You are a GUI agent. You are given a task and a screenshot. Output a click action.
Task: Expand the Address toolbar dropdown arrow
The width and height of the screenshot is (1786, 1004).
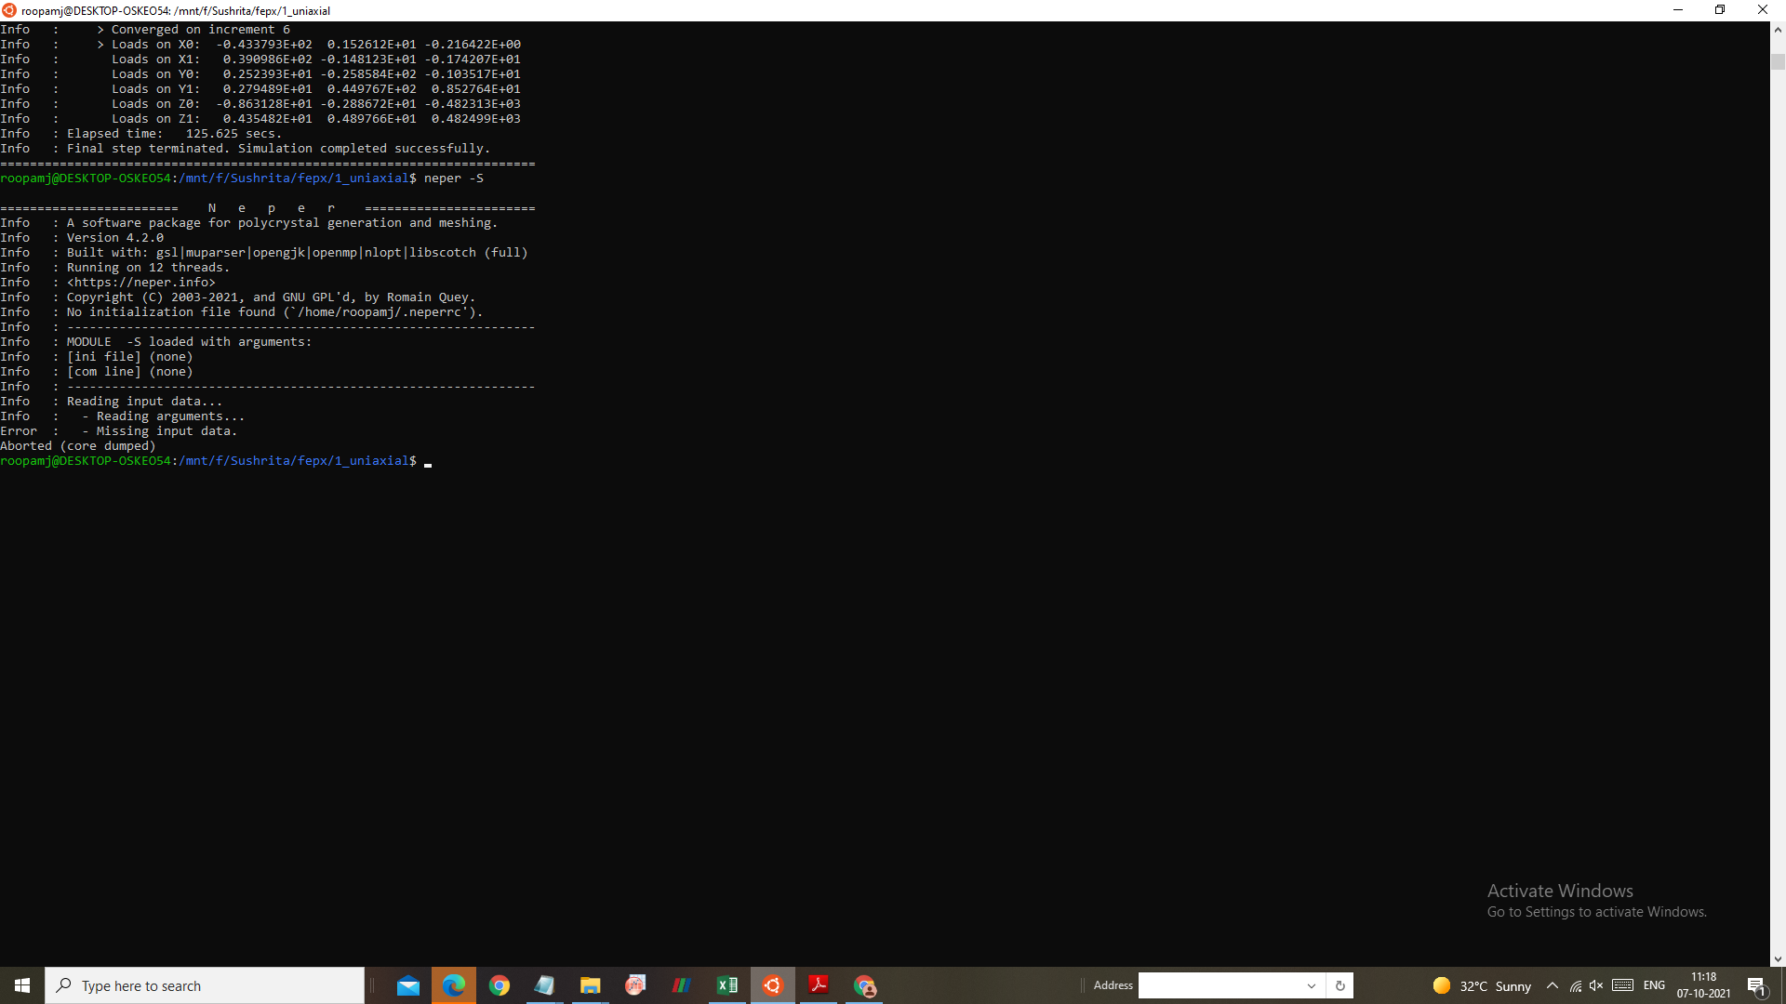pyautogui.click(x=1312, y=985)
